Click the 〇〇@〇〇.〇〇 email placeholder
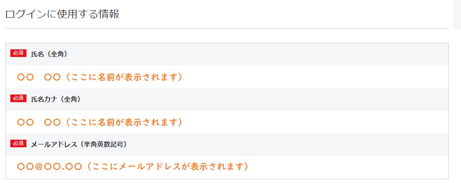461x183 pixels. pos(50,167)
